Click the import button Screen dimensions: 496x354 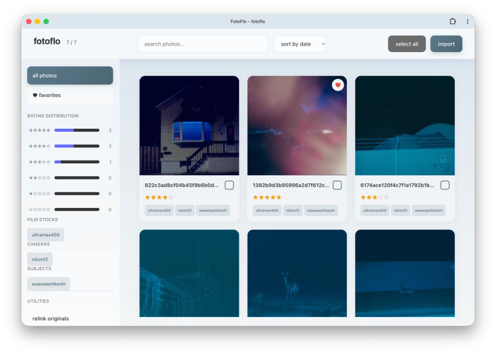446,44
